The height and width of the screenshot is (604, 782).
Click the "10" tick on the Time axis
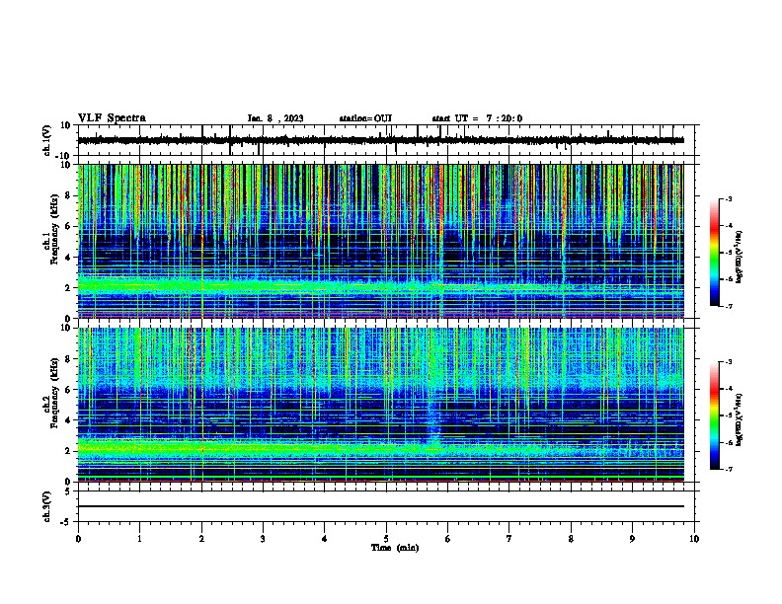(x=694, y=539)
